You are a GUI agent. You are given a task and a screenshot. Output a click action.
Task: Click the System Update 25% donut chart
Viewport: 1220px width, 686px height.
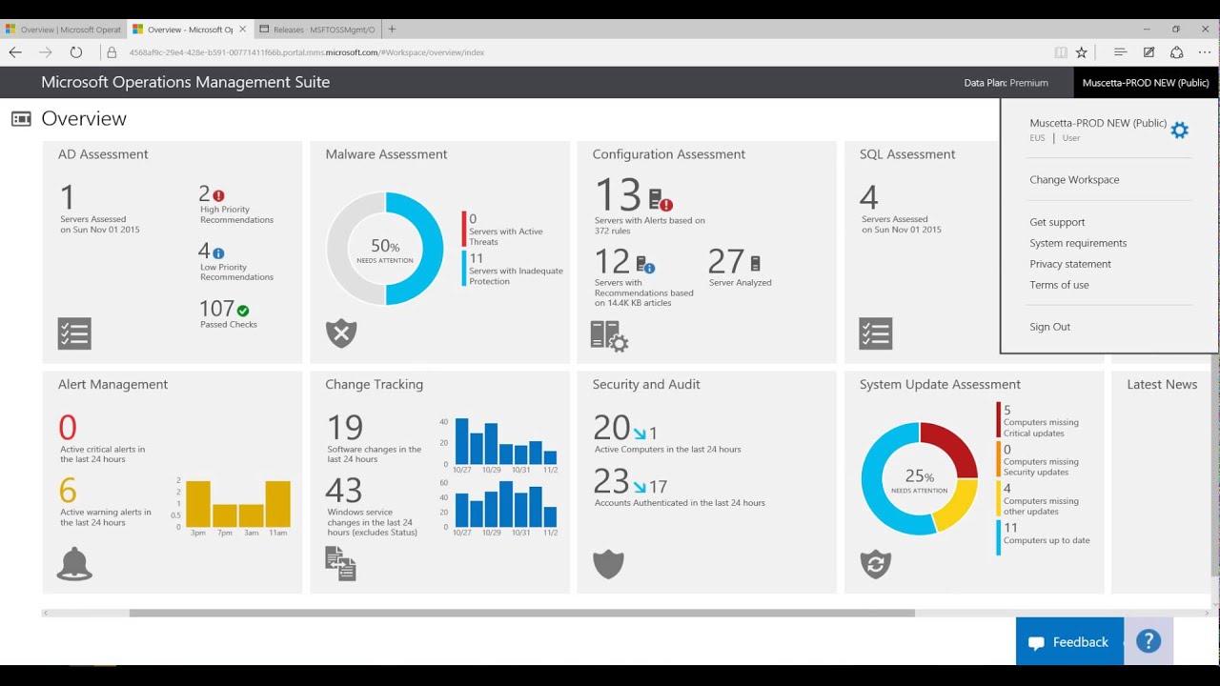[919, 478]
